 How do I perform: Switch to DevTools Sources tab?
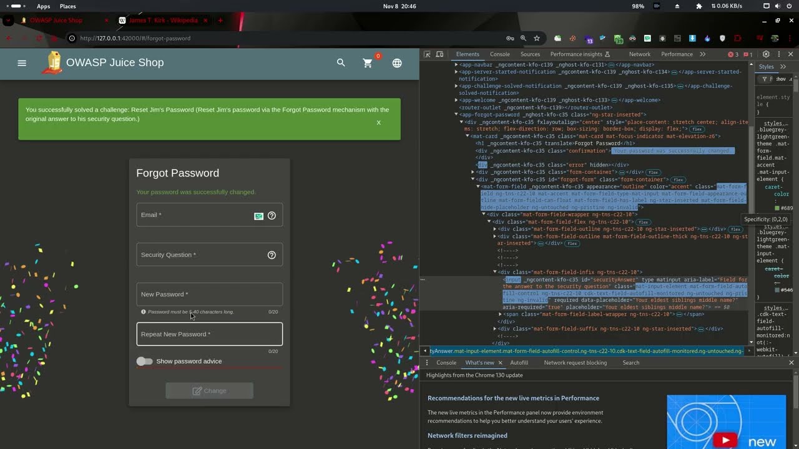tap(530, 54)
